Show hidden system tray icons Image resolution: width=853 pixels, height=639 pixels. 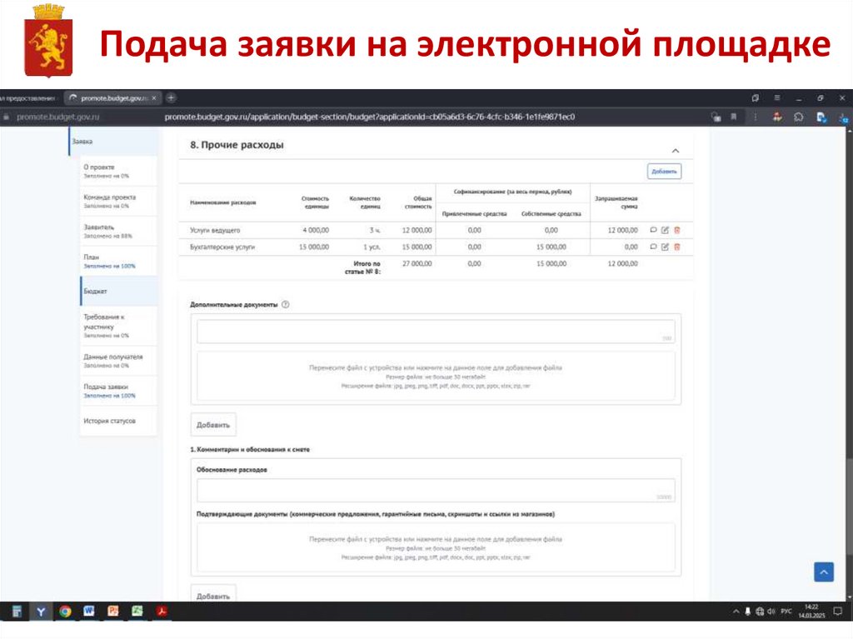[736, 612]
